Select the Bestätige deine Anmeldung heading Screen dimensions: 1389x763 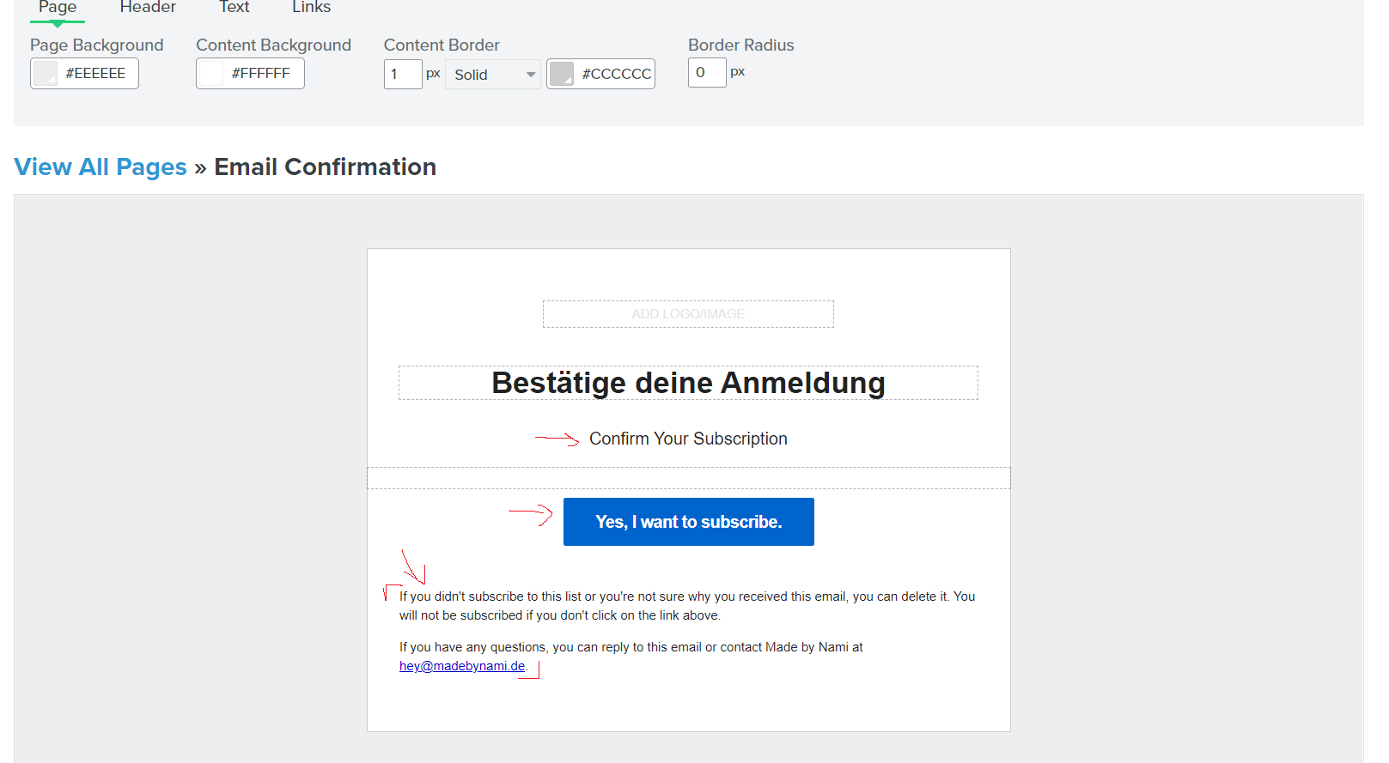tap(688, 383)
